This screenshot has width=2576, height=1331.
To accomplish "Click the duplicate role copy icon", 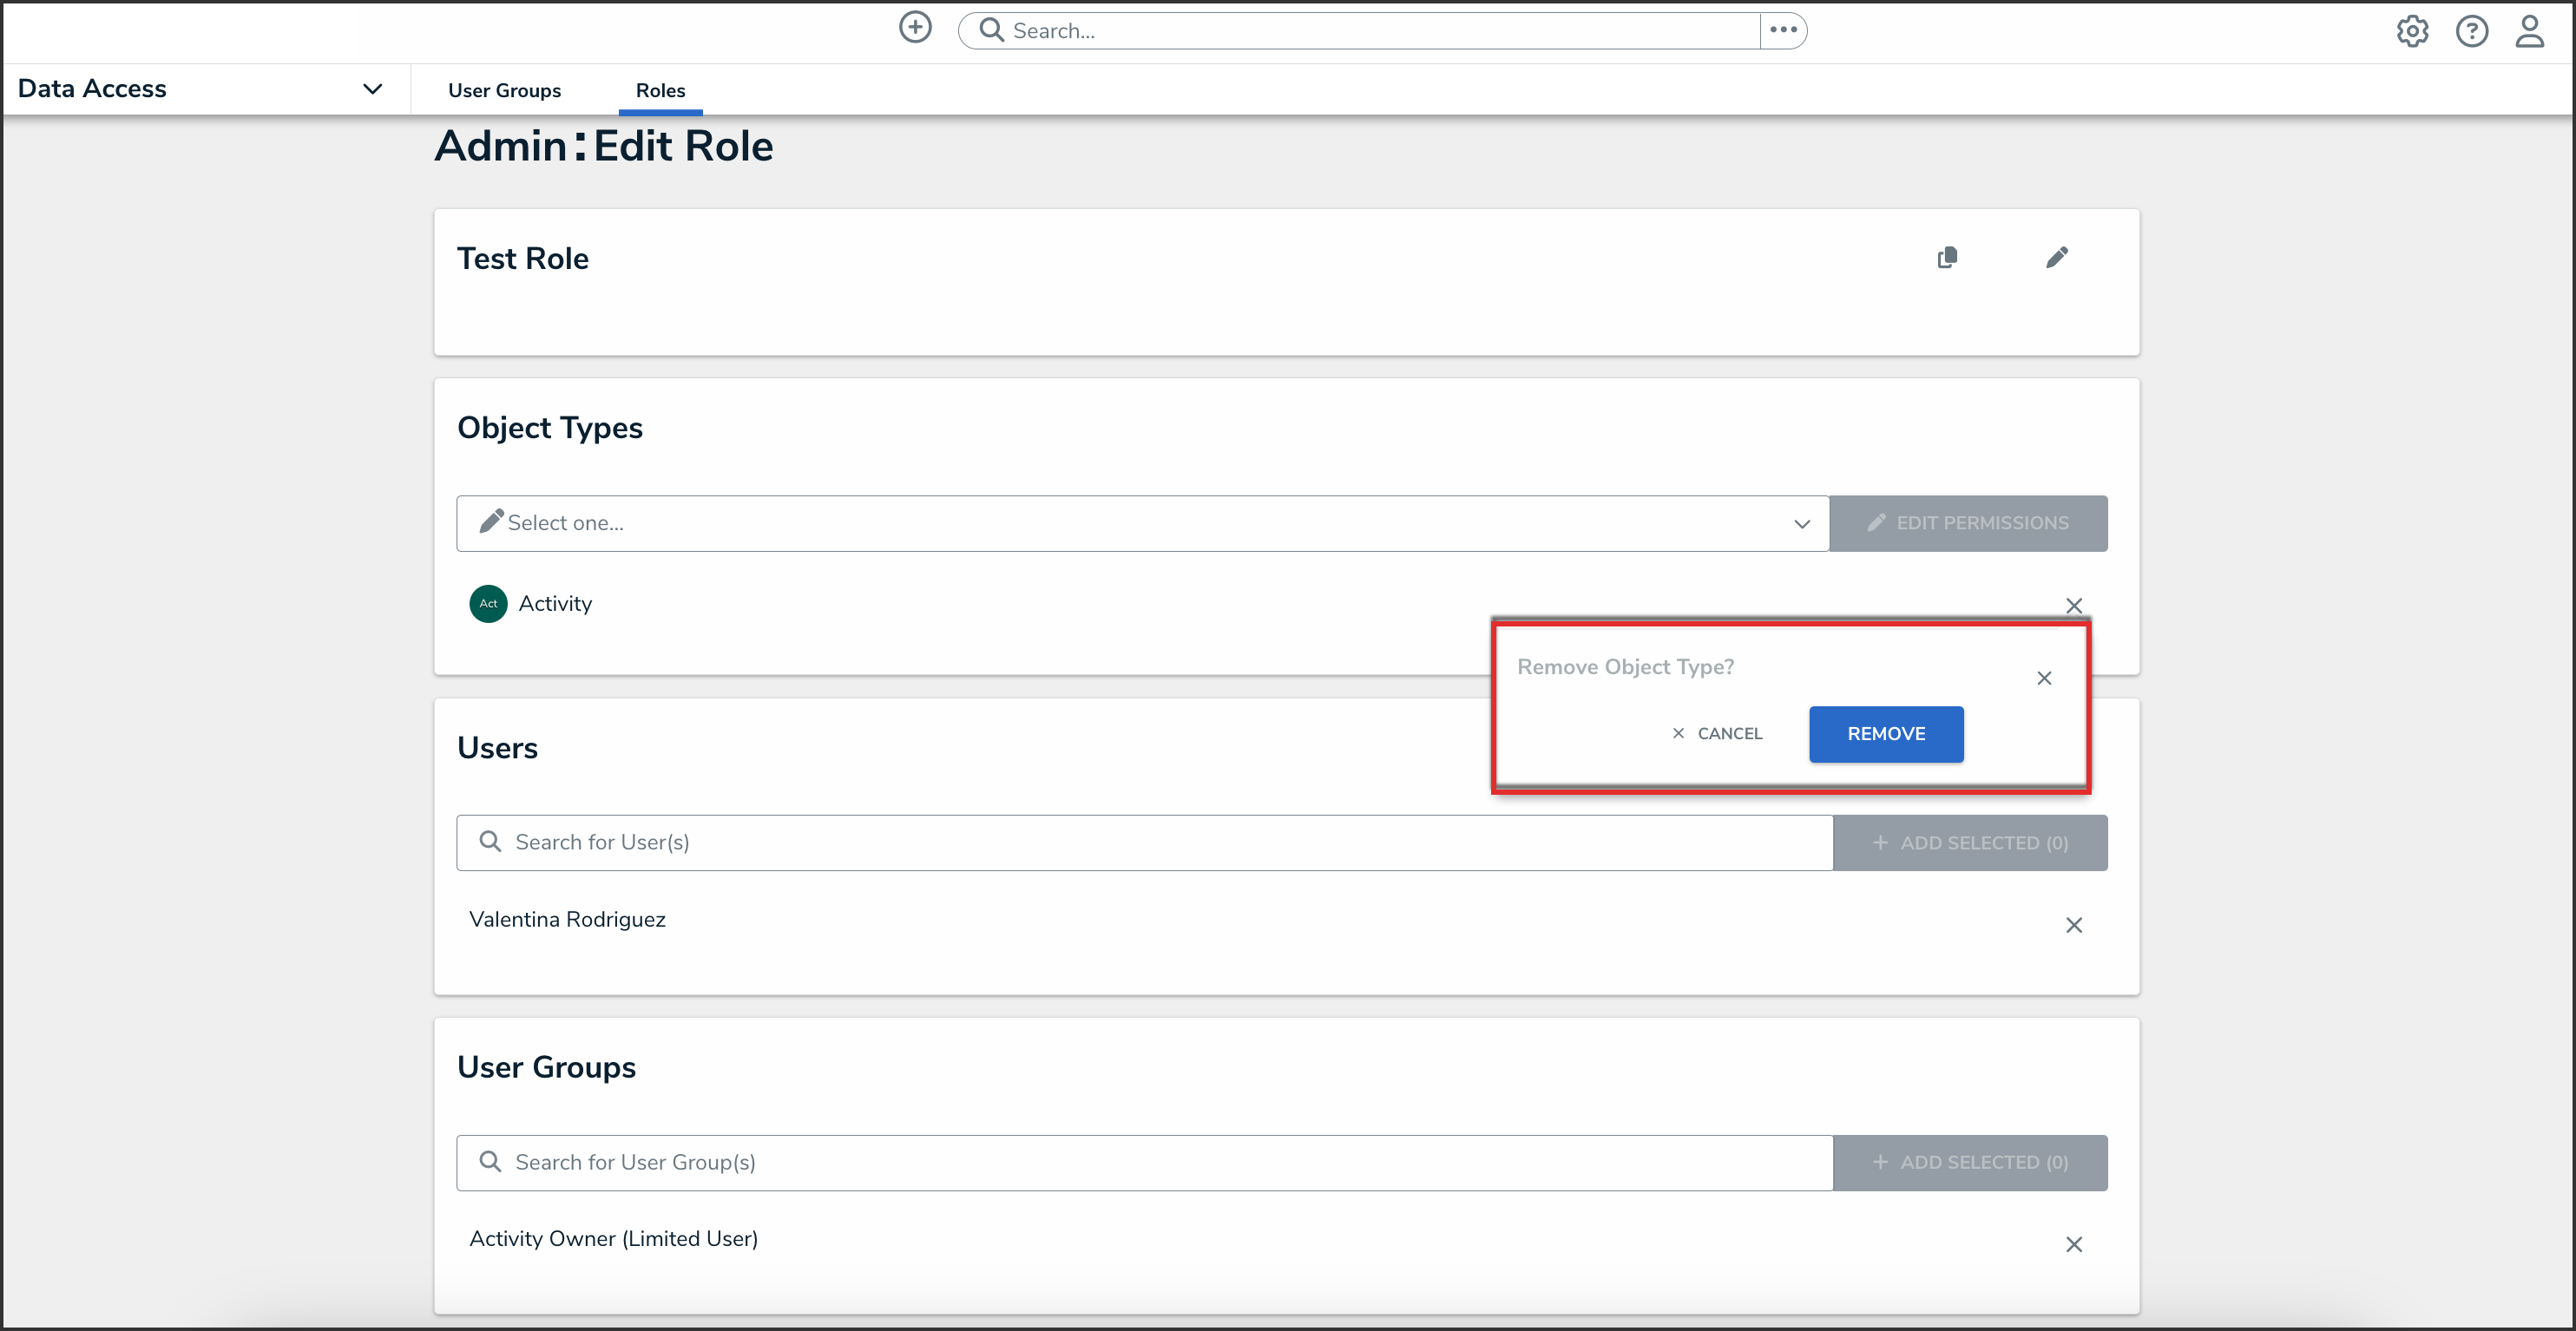I will pyautogui.click(x=1946, y=258).
